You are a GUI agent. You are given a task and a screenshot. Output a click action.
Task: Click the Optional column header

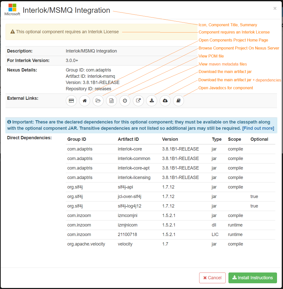tap(259, 139)
